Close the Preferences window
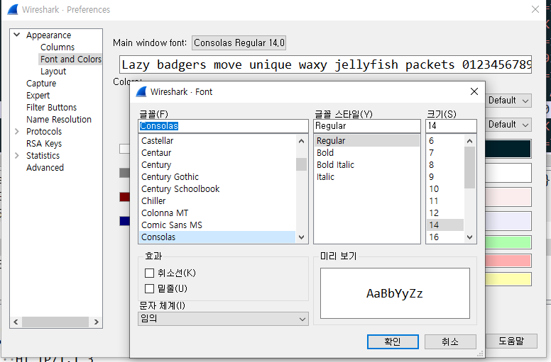 (x=535, y=9)
